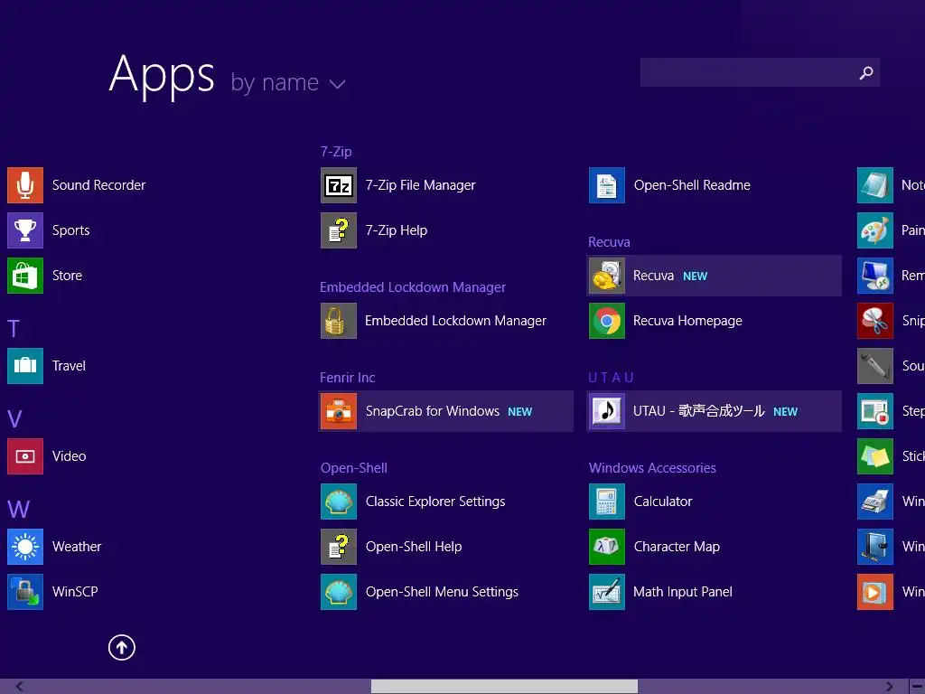
Task: Expand the 'by name' sort dropdown
Action: [288, 82]
